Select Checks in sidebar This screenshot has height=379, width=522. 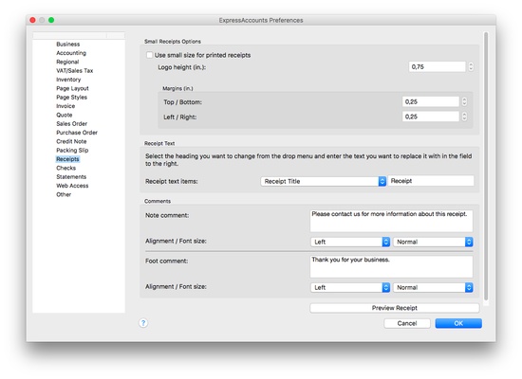[x=65, y=168]
